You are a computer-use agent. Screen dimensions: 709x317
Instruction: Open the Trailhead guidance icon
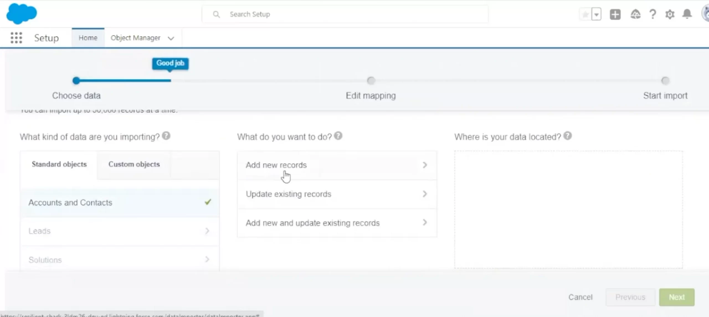(635, 14)
